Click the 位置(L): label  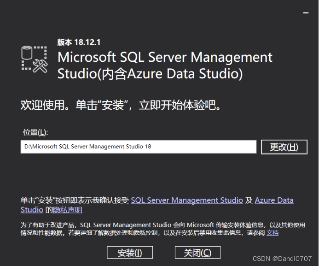(35, 132)
